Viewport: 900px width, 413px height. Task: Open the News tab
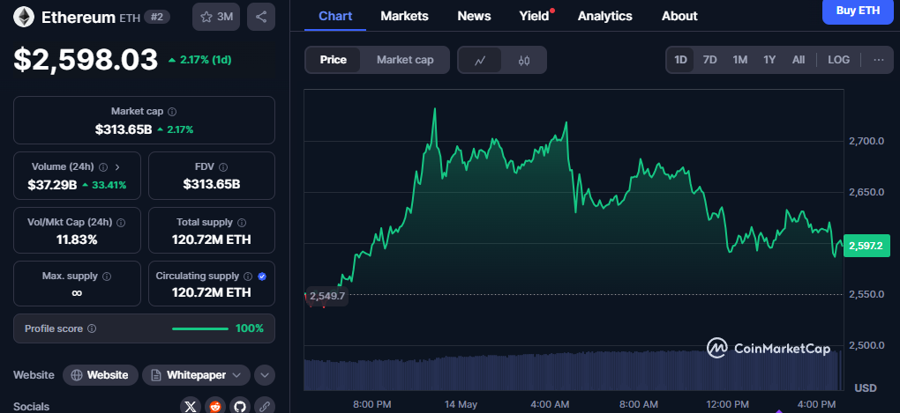(x=474, y=16)
